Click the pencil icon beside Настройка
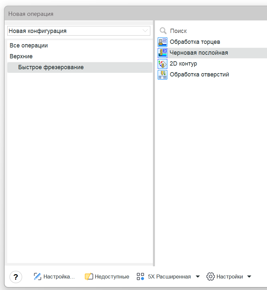The width and height of the screenshot is (267, 290). pyautogui.click(x=37, y=276)
